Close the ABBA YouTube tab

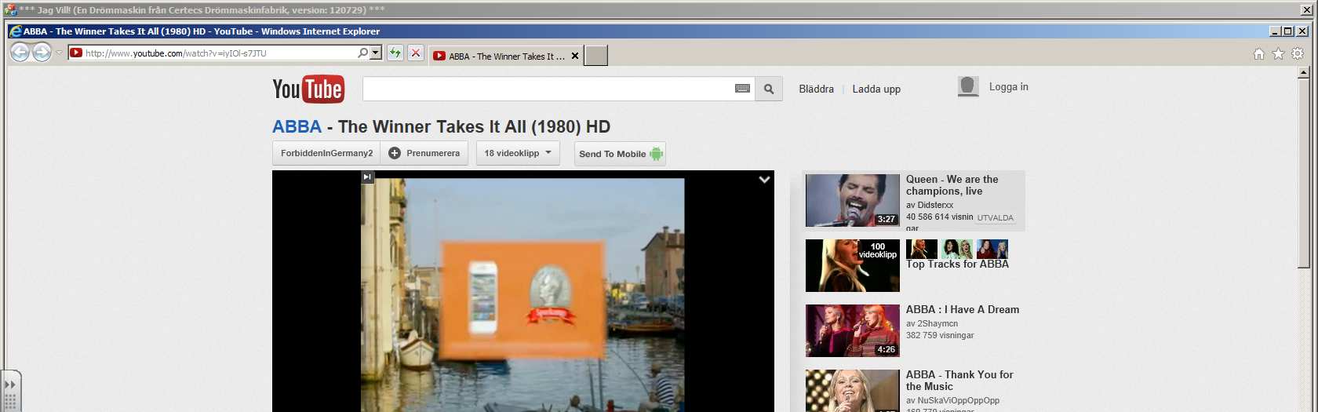(575, 57)
